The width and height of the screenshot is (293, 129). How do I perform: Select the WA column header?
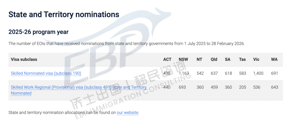(x=274, y=59)
